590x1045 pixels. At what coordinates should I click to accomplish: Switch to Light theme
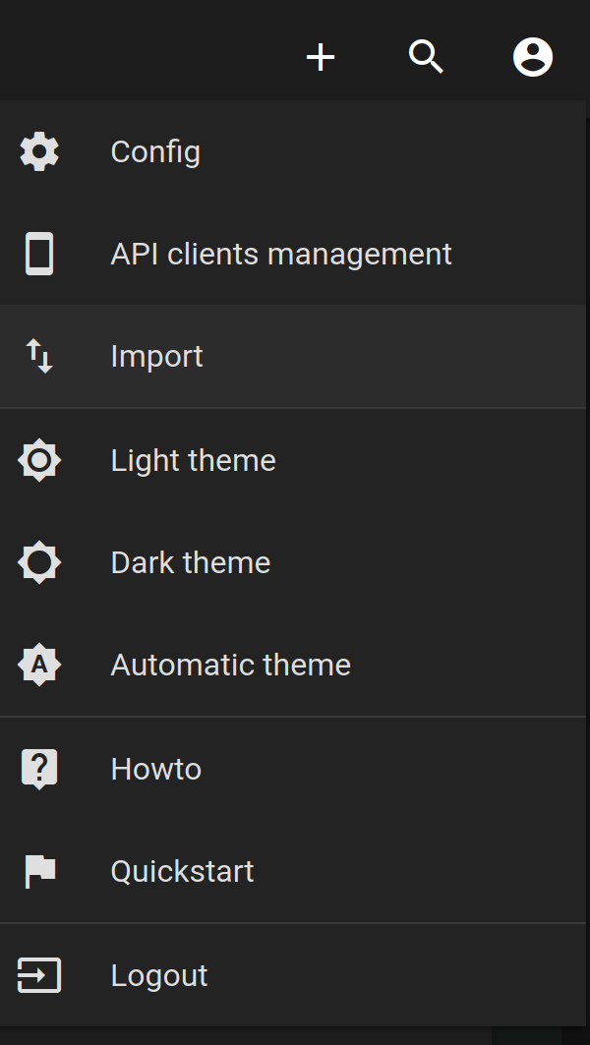click(293, 460)
